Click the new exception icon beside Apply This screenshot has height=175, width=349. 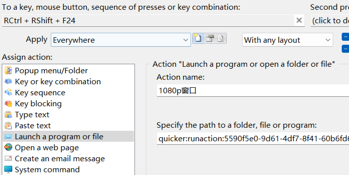click(x=198, y=38)
